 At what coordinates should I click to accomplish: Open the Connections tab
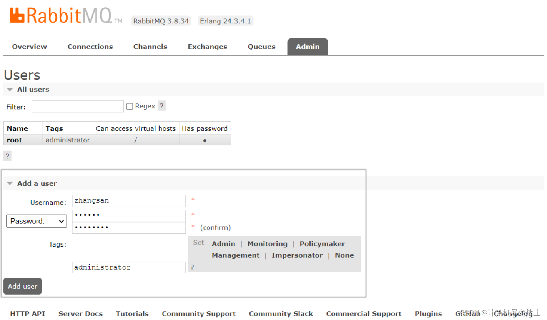point(90,46)
